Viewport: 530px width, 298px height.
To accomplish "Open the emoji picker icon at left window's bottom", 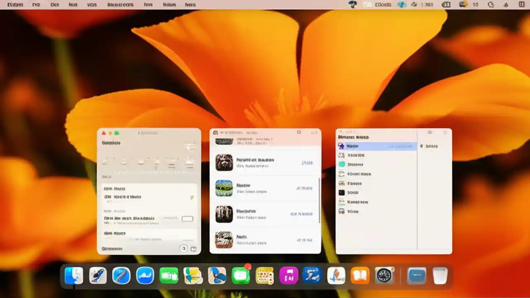I will pyautogui.click(x=193, y=248).
